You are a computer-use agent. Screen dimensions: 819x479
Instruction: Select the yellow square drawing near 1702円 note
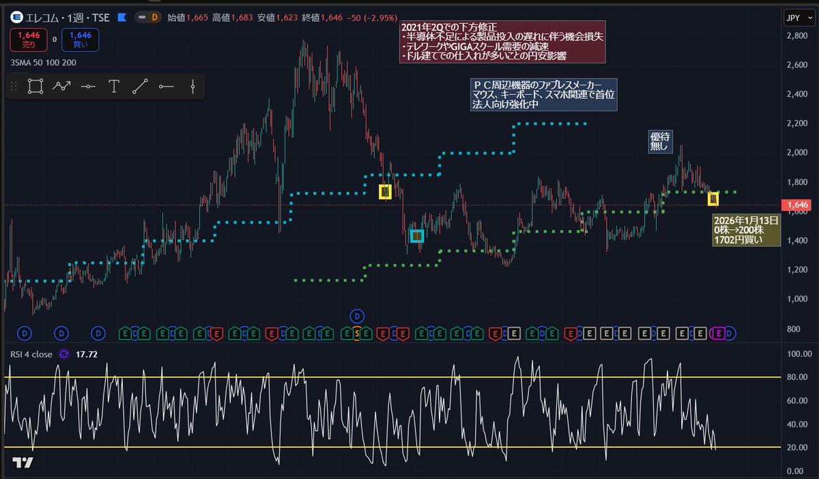(713, 199)
